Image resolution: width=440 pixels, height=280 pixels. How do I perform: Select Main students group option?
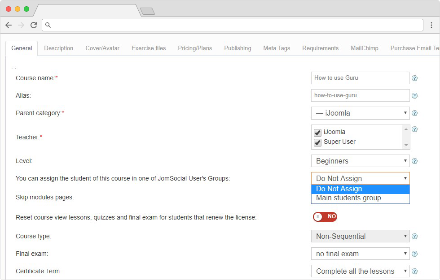348,198
